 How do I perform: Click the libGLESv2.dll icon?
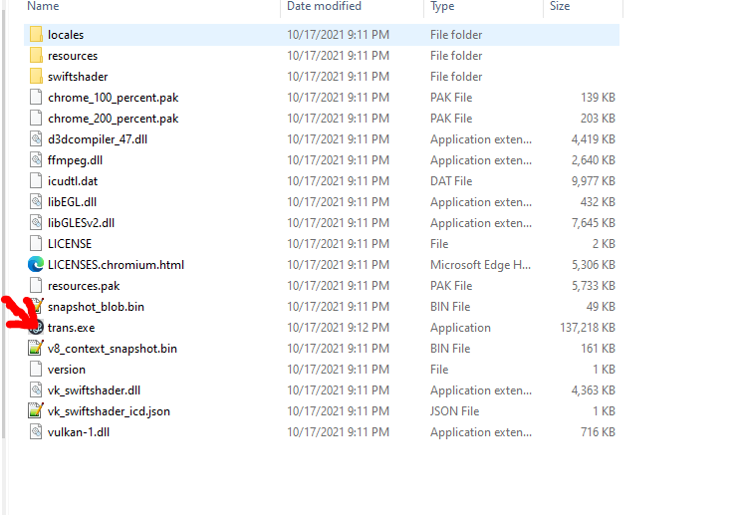36,223
